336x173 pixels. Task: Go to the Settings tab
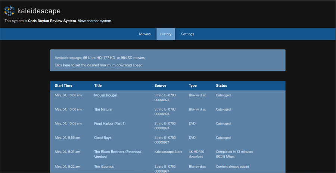(x=187, y=34)
